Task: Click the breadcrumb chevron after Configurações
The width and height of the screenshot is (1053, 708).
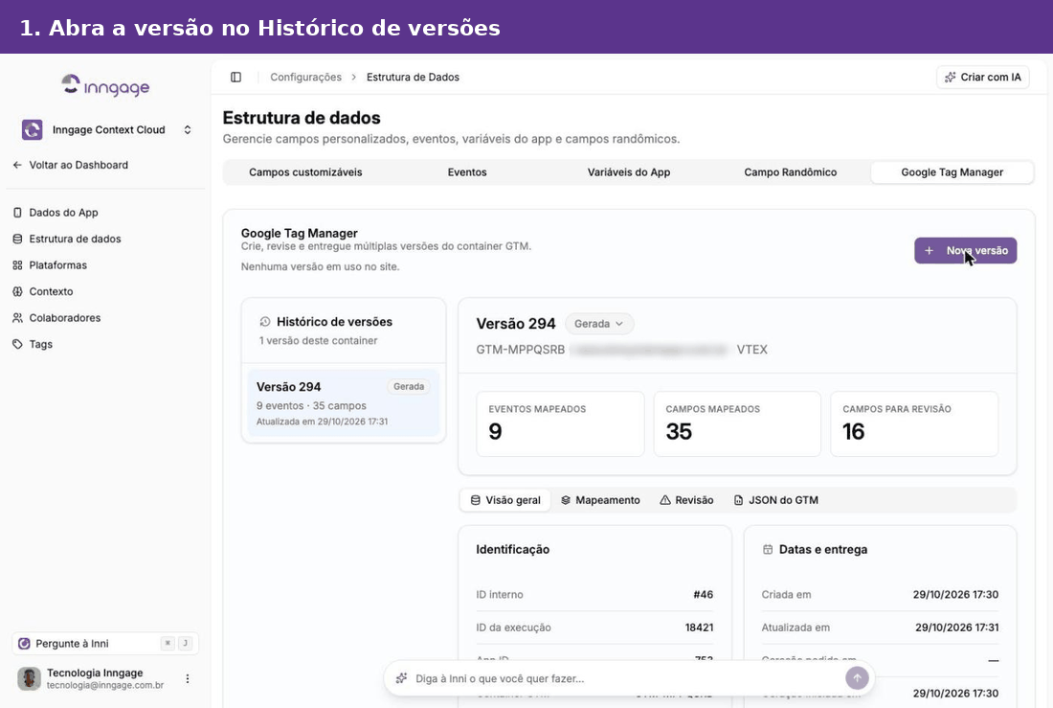Action: [354, 78]
